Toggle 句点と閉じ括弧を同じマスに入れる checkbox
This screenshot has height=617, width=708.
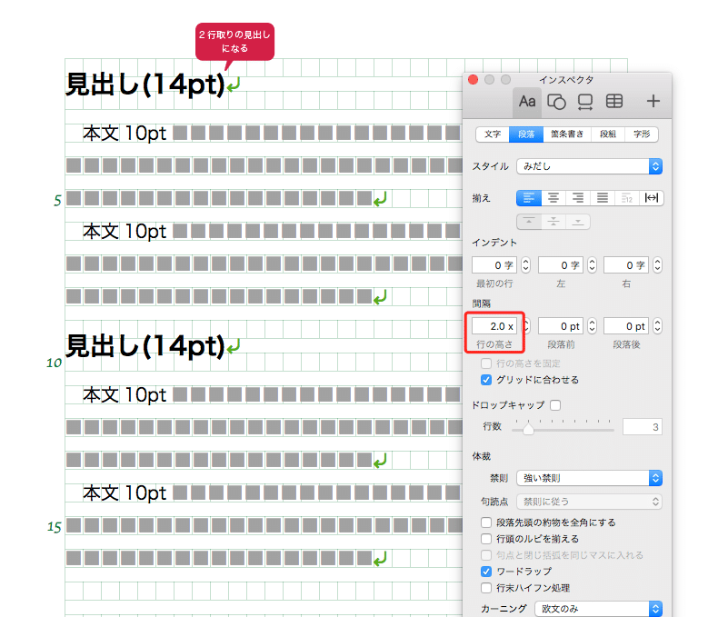486,555
